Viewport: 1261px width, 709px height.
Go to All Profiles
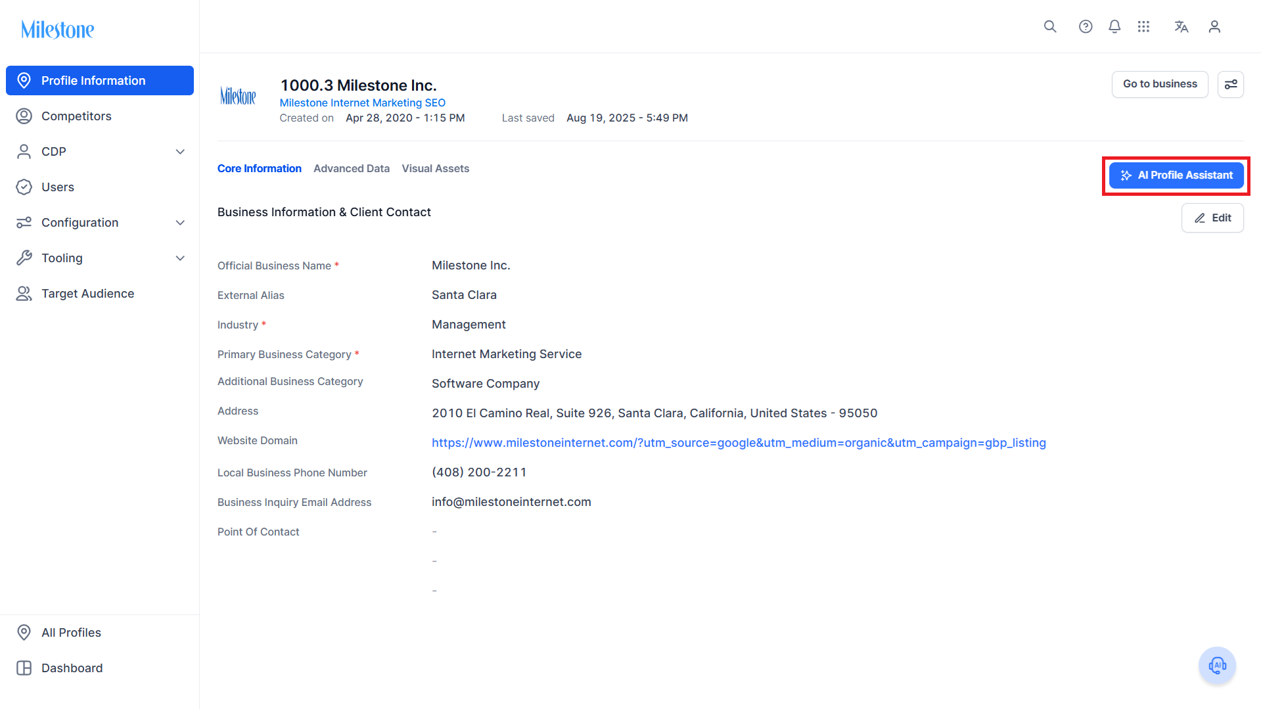coord(100,633)
